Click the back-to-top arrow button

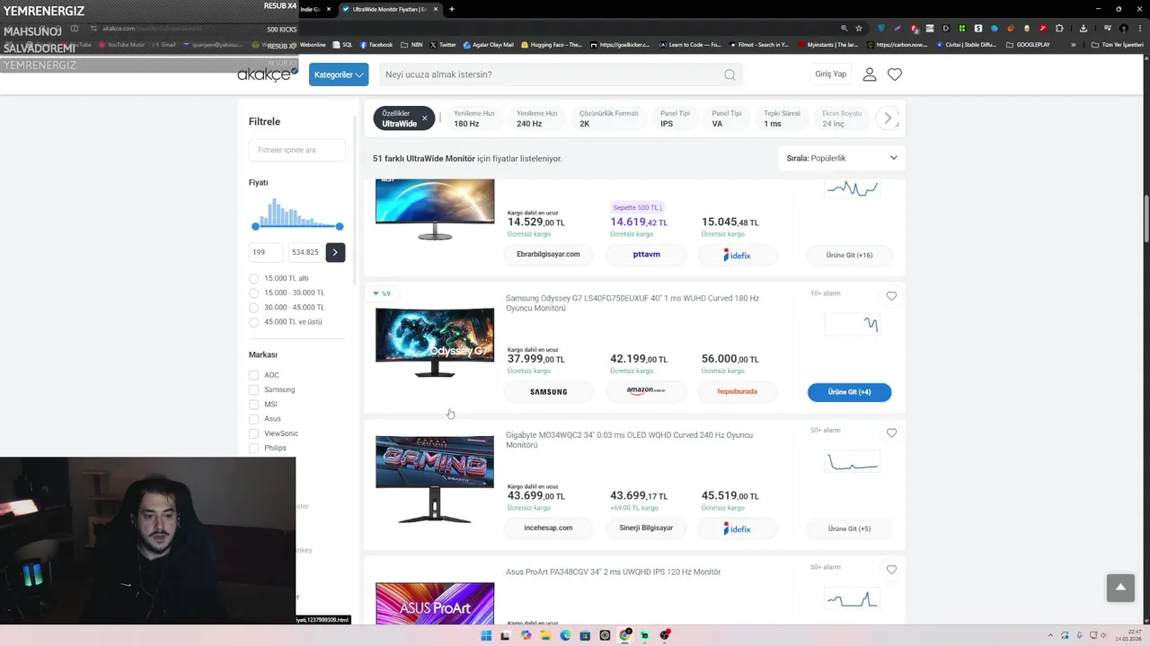(1120, 588)
